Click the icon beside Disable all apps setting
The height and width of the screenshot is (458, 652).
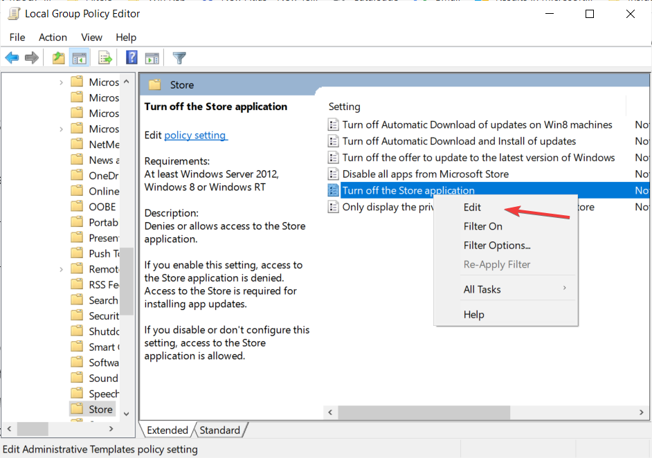click(333, 174)
